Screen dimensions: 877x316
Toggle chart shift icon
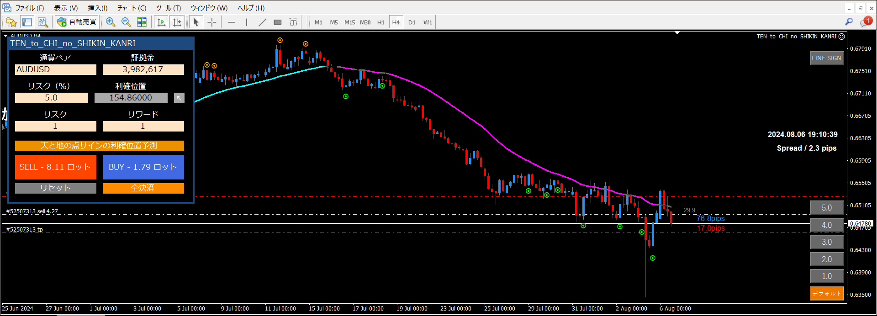coord(177,22)
